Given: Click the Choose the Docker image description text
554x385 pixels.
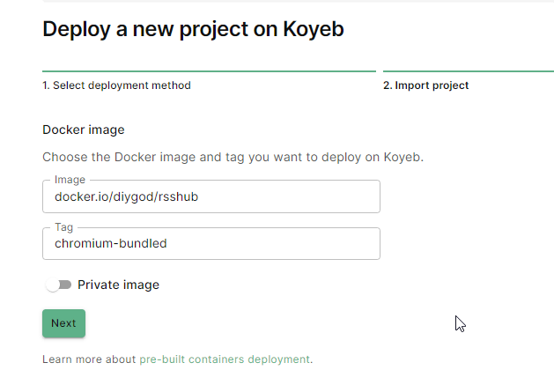Looking at the screenshot, I should pos(233,158).
